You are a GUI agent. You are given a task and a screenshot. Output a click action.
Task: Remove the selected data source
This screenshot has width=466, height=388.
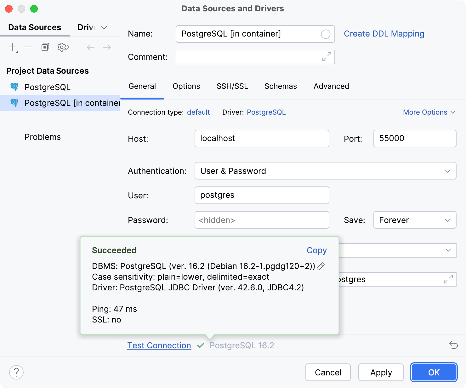pyautogui.click(x=29, y=47)
